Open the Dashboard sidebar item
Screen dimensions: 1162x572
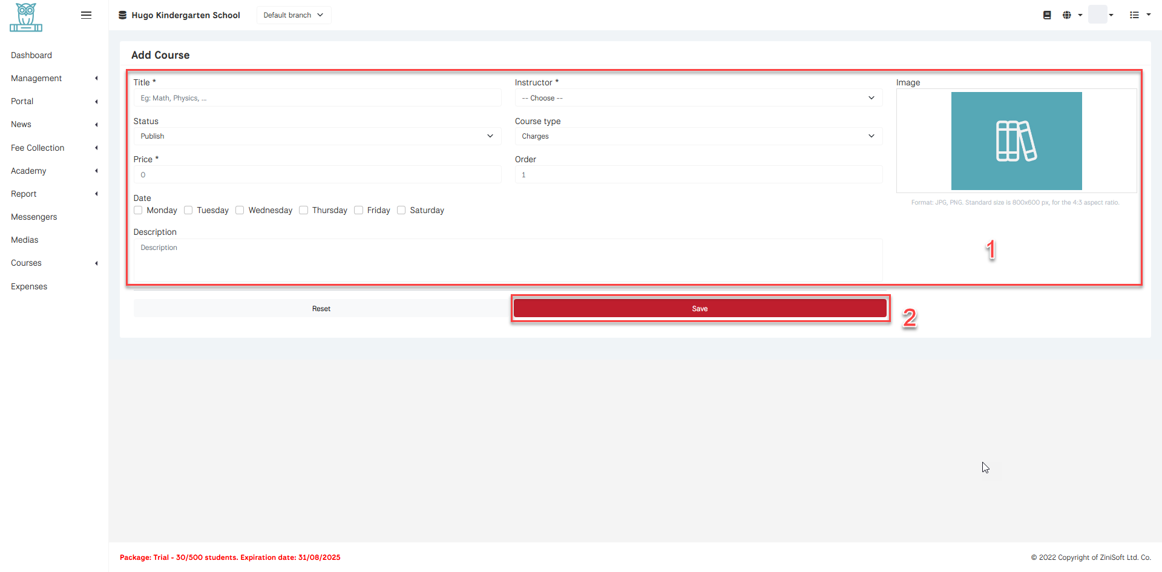[31, 55]
